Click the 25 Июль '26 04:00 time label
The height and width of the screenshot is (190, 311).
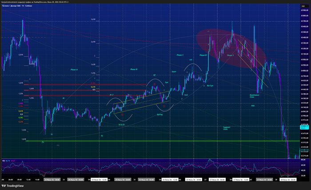click(76, 180)
